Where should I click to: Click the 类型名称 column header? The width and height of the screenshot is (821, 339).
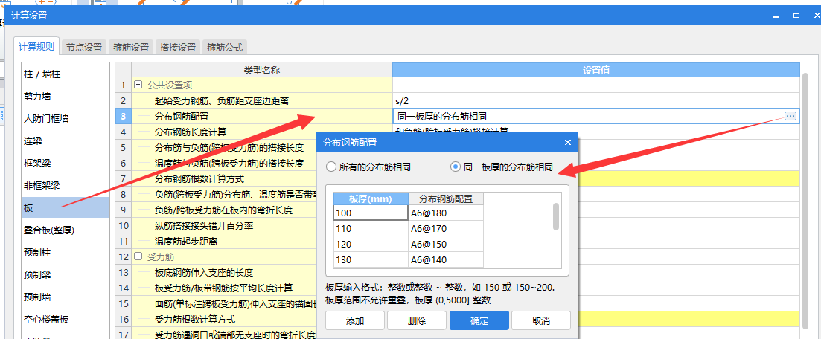pos(261,70)
